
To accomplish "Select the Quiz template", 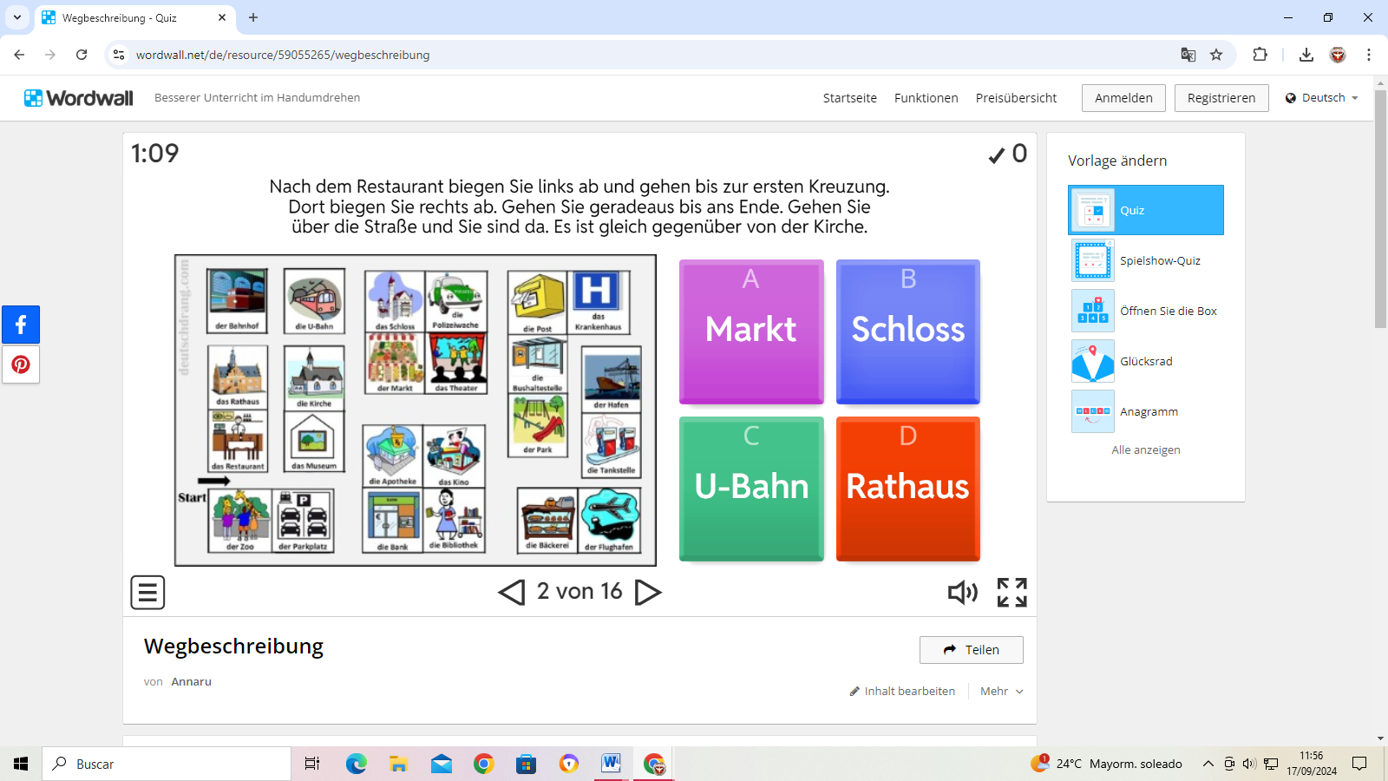I will tap(1146, 210).
